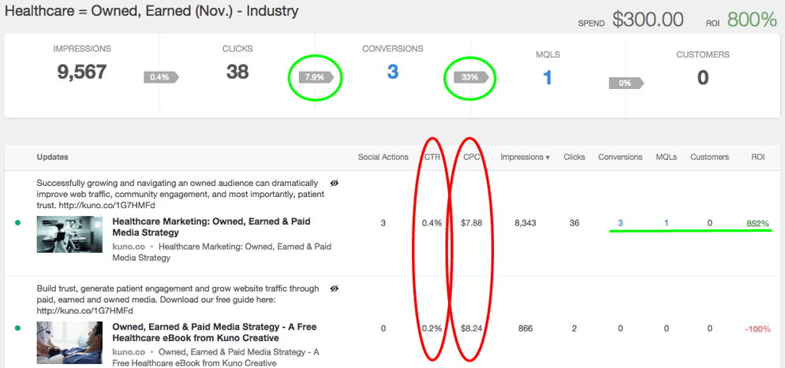Open the Conversions total 3 link
The width and height of the screenshot is (785, 368).
[x=392, y=73]
